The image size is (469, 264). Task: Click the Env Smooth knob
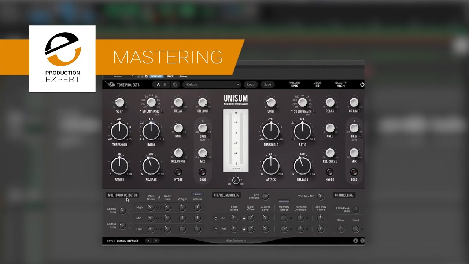click(265, 197)
